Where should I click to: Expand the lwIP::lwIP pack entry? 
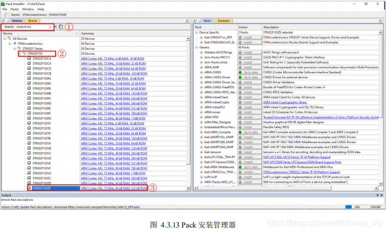pos(202,177)
